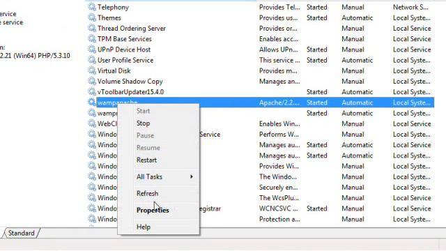Screen dimensions: 446x251
Task: Click the UPnP Device Host gear icon
Action: pyautogui.click(x=91, y=50)
